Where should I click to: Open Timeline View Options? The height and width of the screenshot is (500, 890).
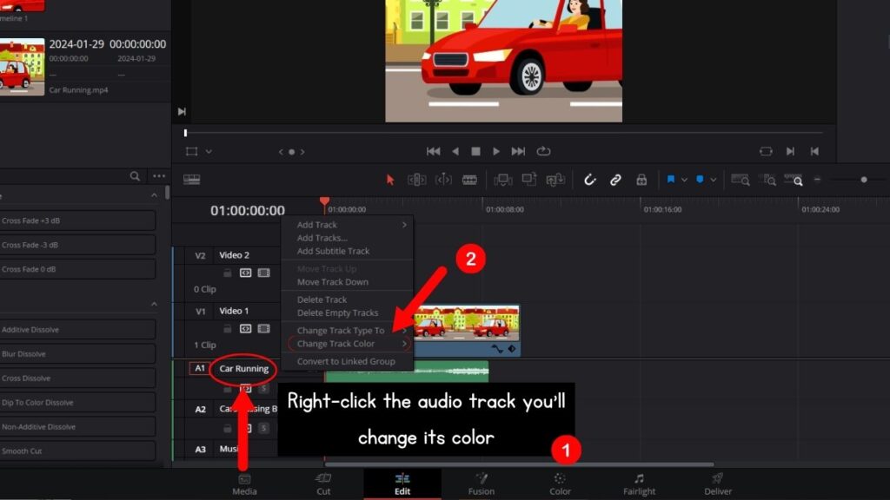click(x=191, y=180)
